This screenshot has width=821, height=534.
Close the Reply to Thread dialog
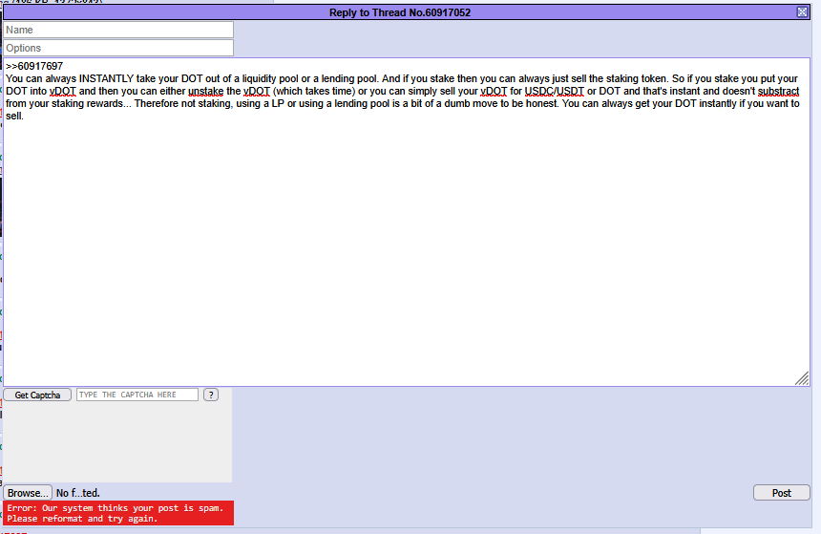[802, 12]
